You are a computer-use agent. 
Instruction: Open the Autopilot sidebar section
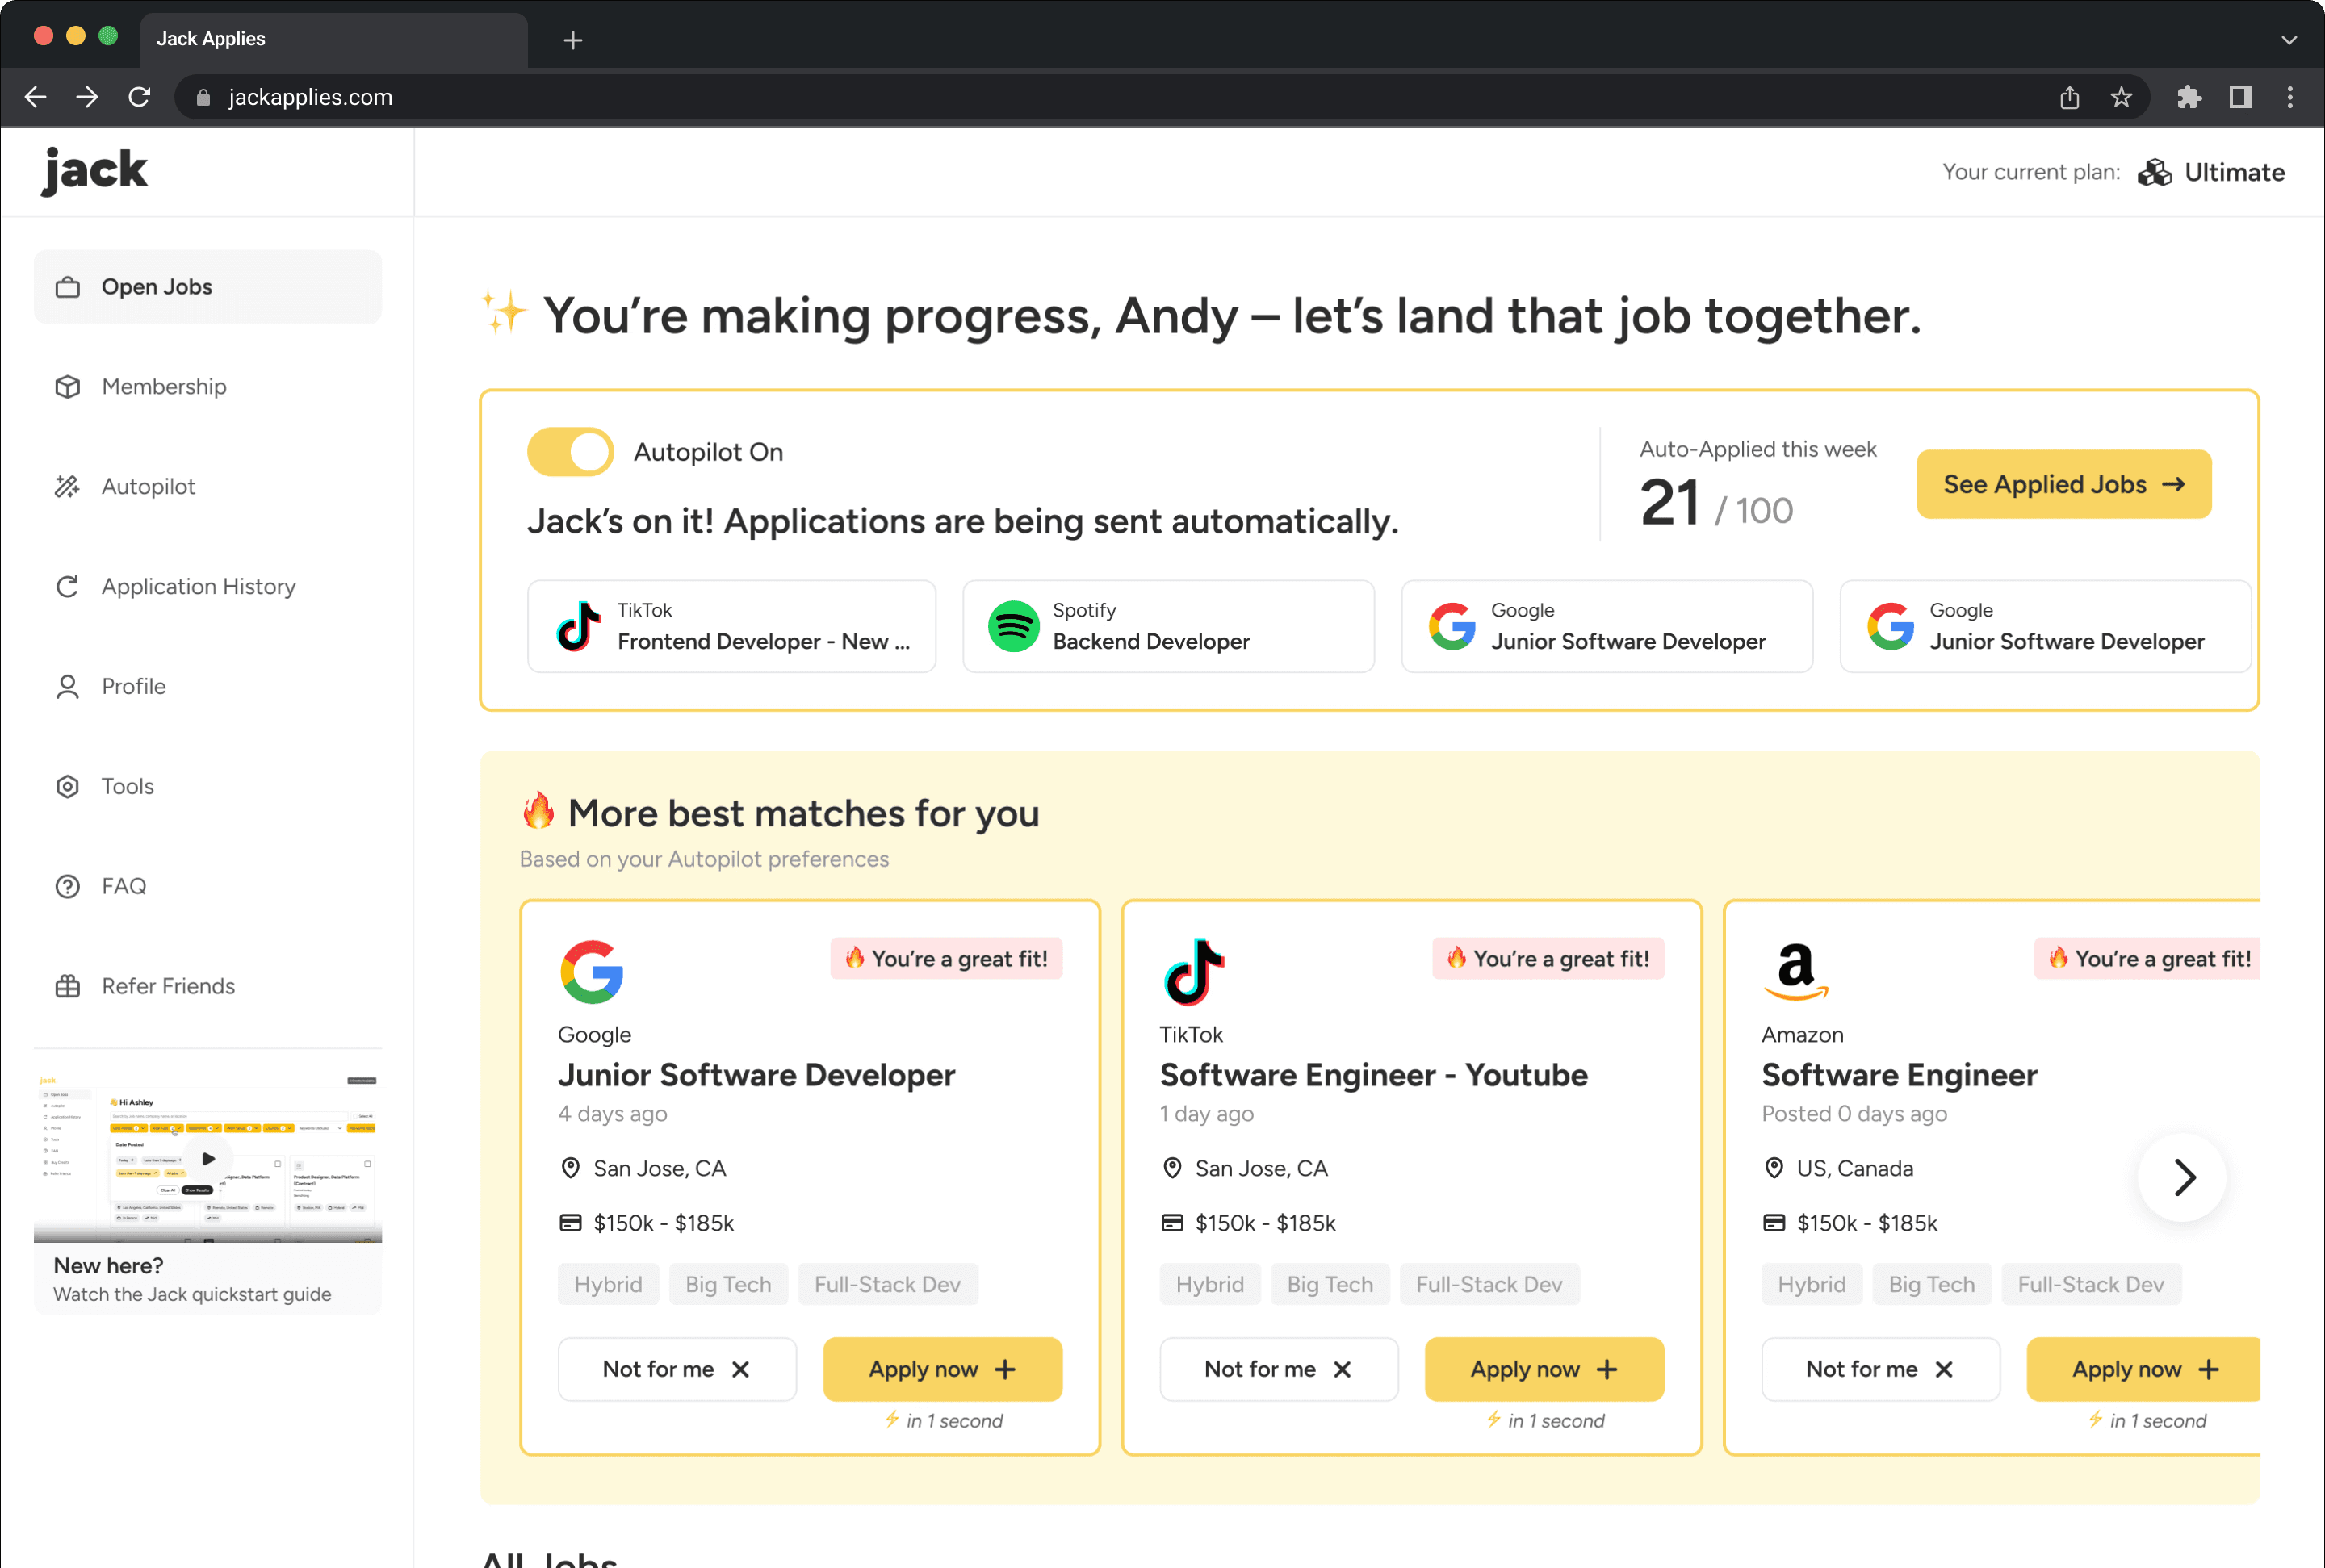click(x=148, y=487)
